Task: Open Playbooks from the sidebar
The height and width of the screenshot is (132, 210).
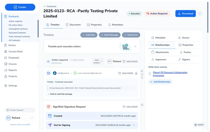Action: pos(14,58)
